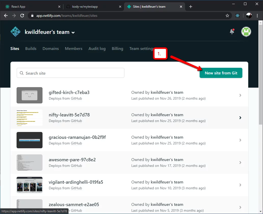The height and width of the screenshot is (214, 263).
Task: Open gifted-kirch-c7eba3 thumbnail
Action: click(30, 95)
